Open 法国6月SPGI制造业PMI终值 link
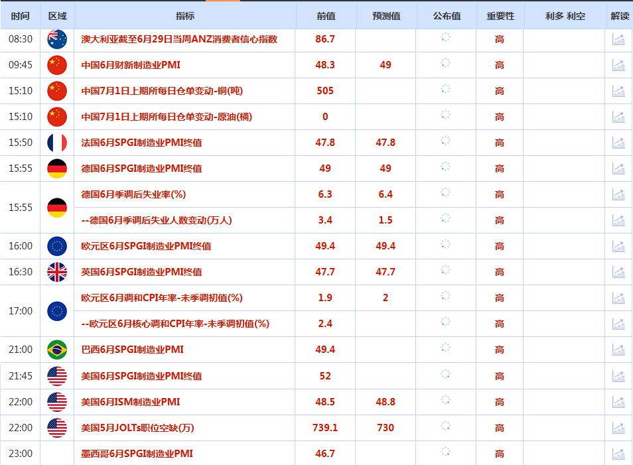This screenshot has height=465, width=633. 142,143
